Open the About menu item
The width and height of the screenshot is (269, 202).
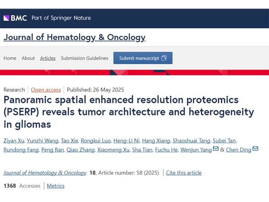(x=28, y=58)
